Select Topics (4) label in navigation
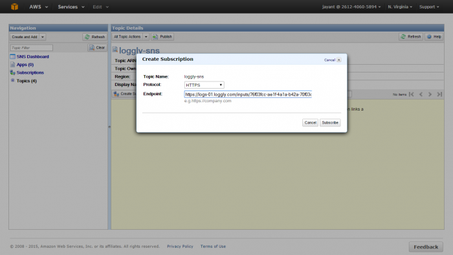Viewport: 453px width, 255px height. coord(27,81)
